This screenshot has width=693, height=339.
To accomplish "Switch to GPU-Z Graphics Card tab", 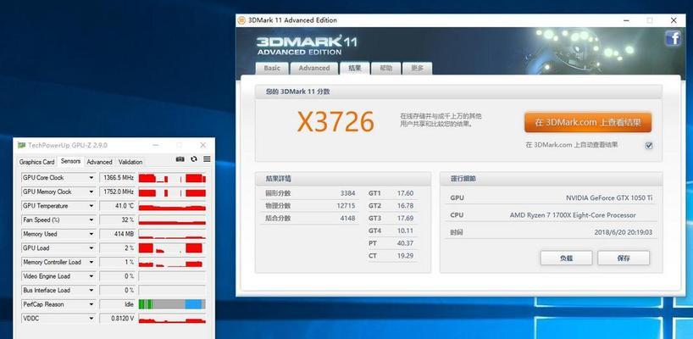I will click(x=36, y=162).
